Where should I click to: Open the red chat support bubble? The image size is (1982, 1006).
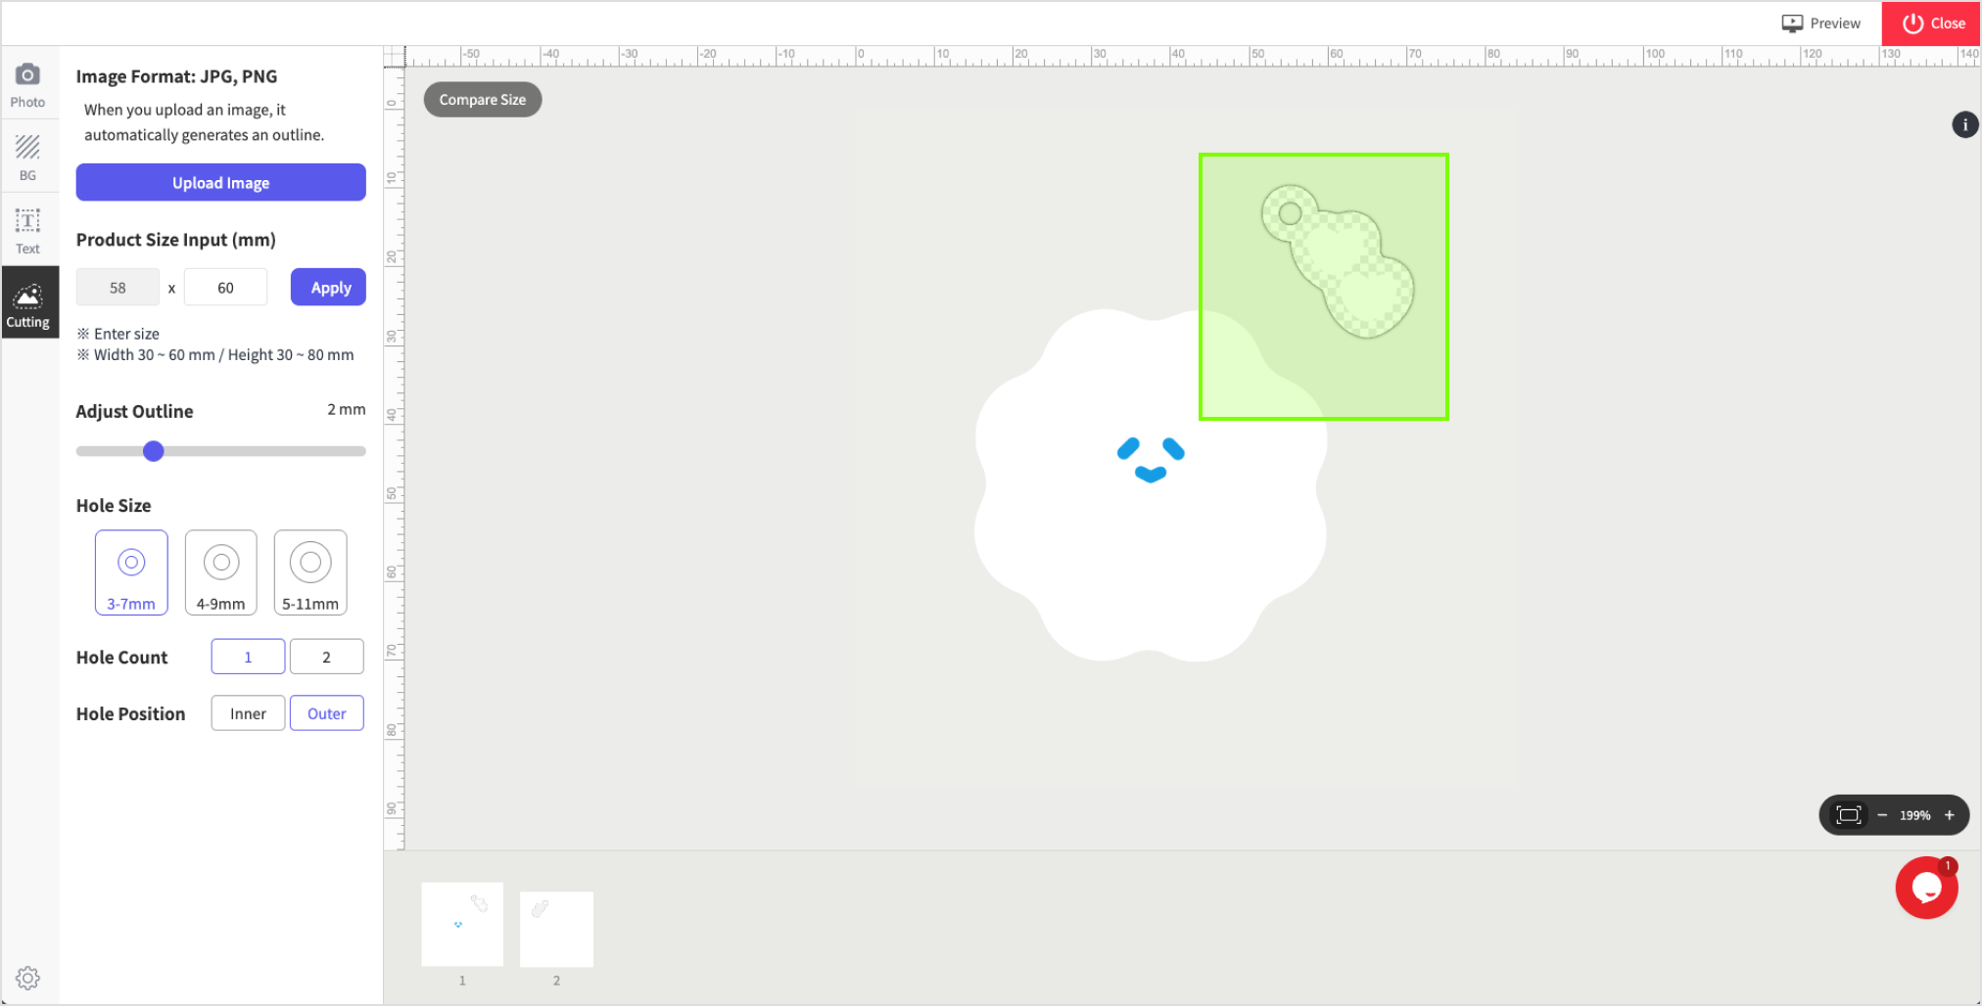tap(1925, 888)
